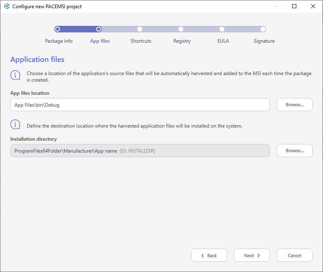323x272 pixels.
Task: Browse for Installation directory
Action: pyautogui.click(x=295, y=151)
